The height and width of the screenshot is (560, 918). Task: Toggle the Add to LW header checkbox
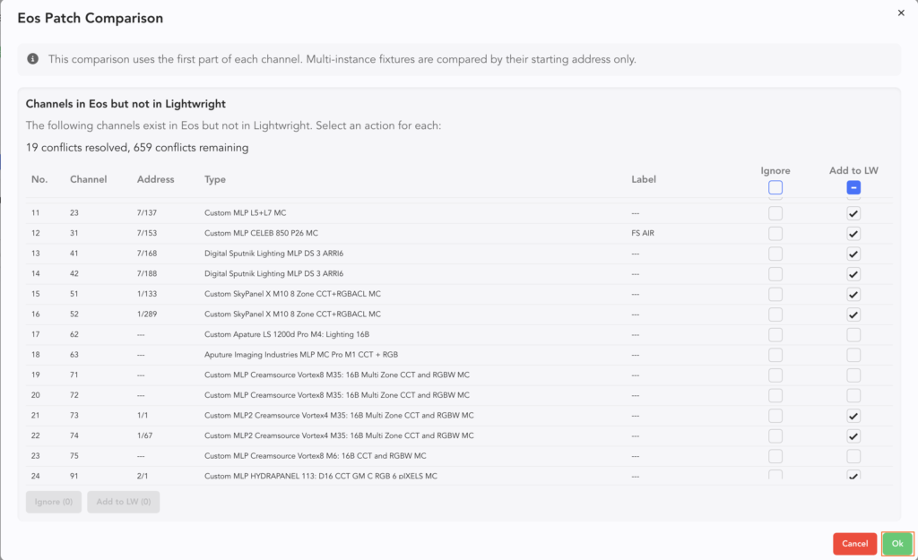tap(853, 187)
